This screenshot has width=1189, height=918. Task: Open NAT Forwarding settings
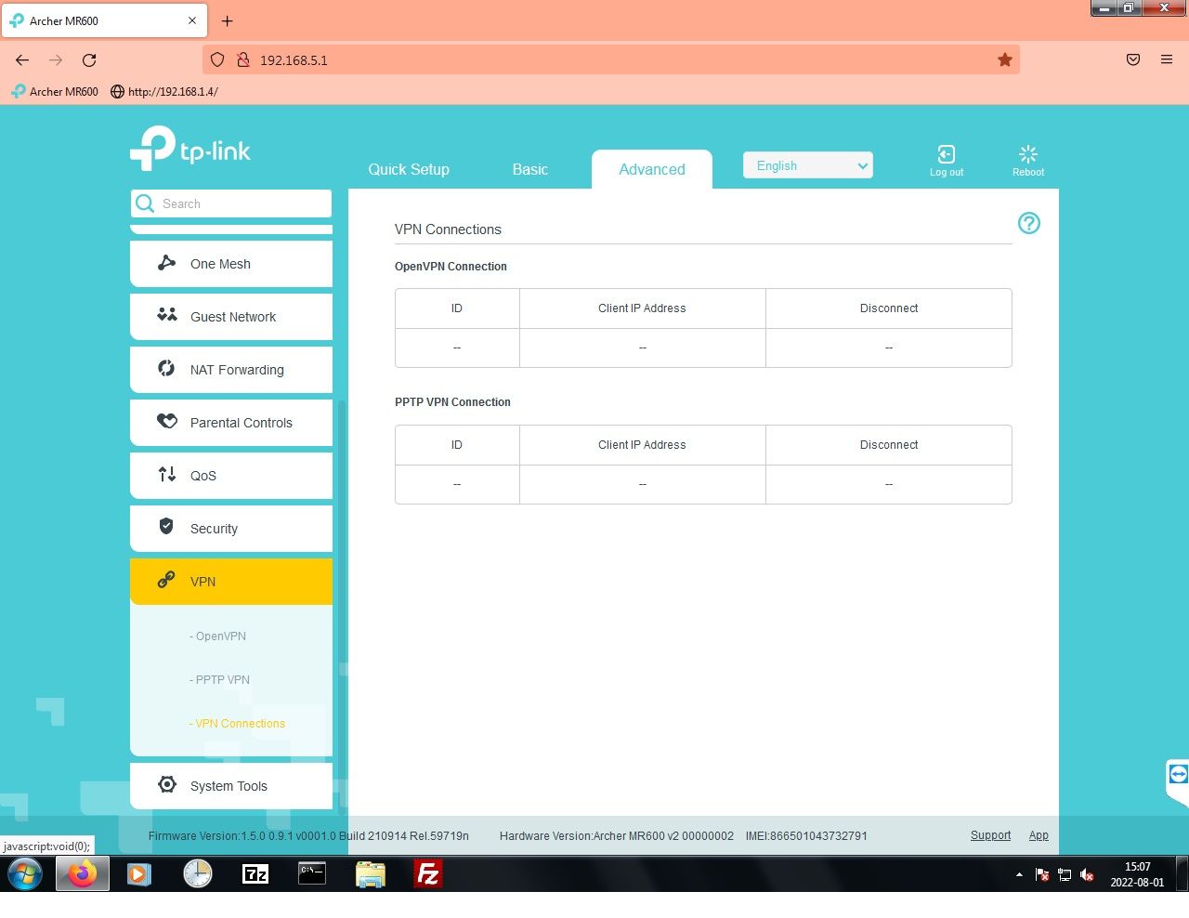coord(230,369)
